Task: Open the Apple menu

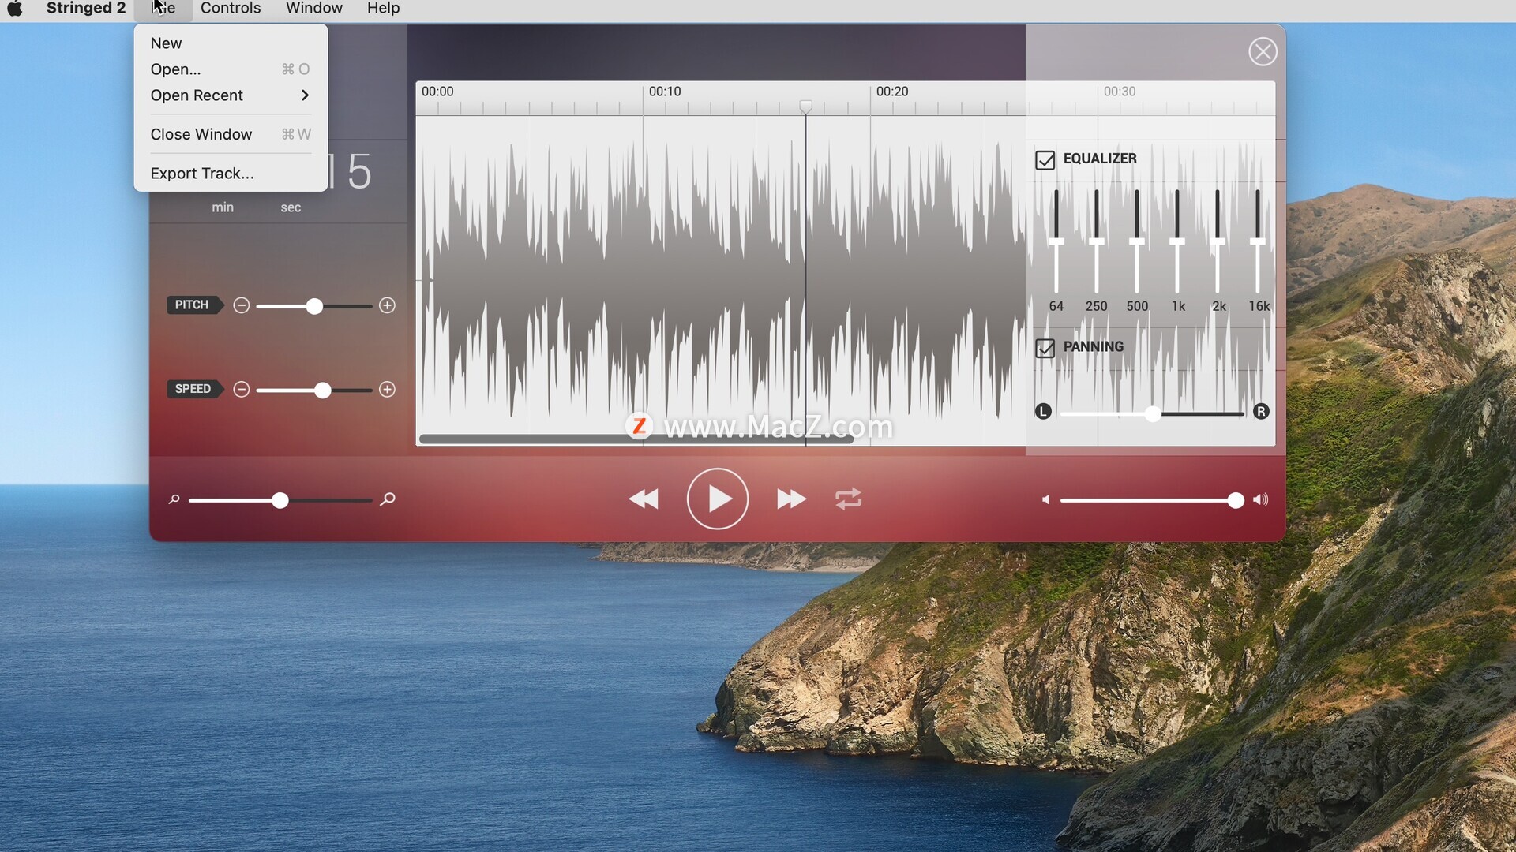Action: point(14,9)
